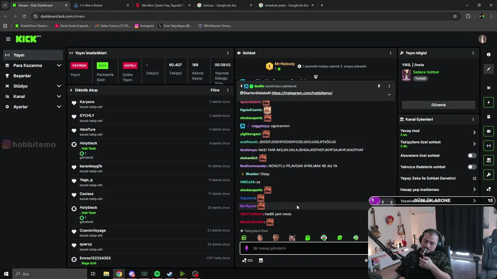Open the shop icon below chat input
This screenshot has height=279, width=497.
(261, 260)
